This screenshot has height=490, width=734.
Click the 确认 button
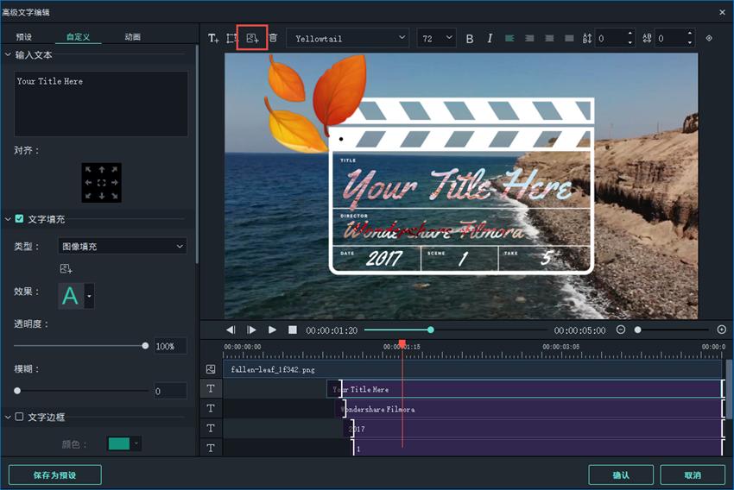pyautogui.click(x=620, y=474)
